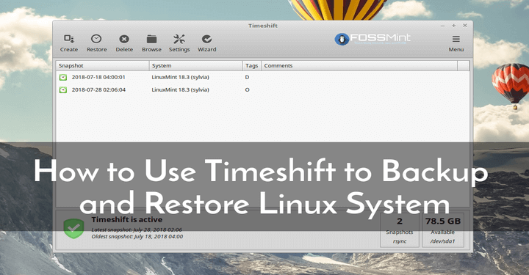Viewport: 529px width, 275px height.
Task: Sort by the Comments column header
Action: click(x=359, y=66)
